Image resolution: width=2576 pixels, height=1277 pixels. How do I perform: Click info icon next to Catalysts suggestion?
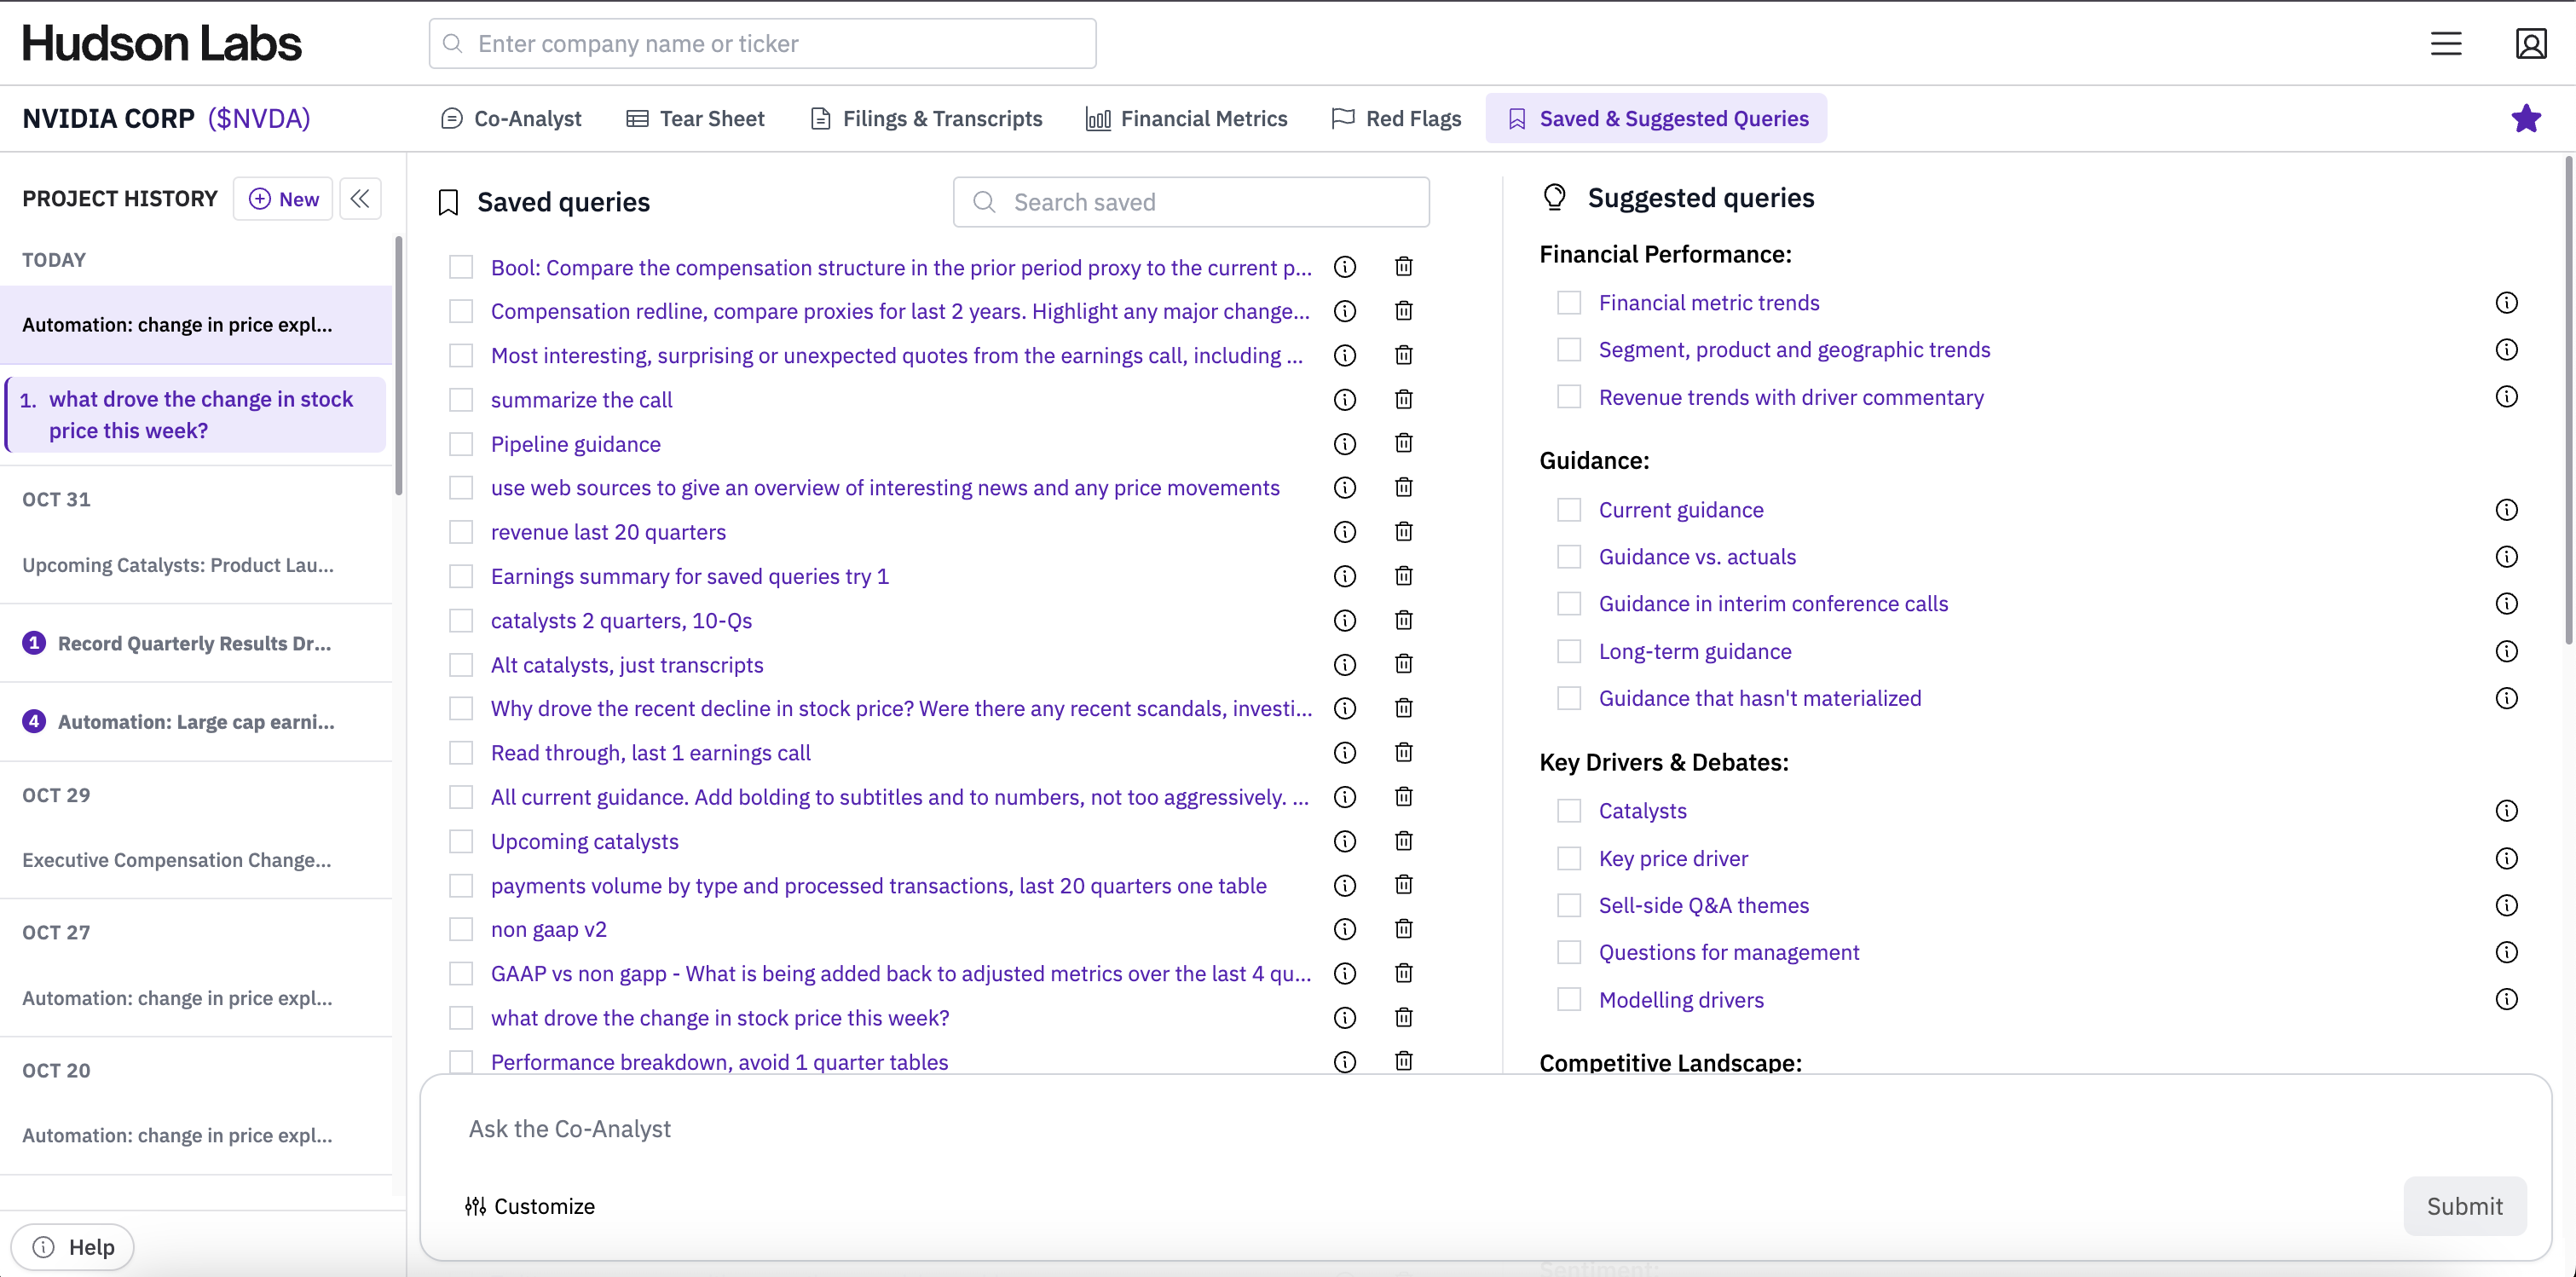[x=2505, y=810]
